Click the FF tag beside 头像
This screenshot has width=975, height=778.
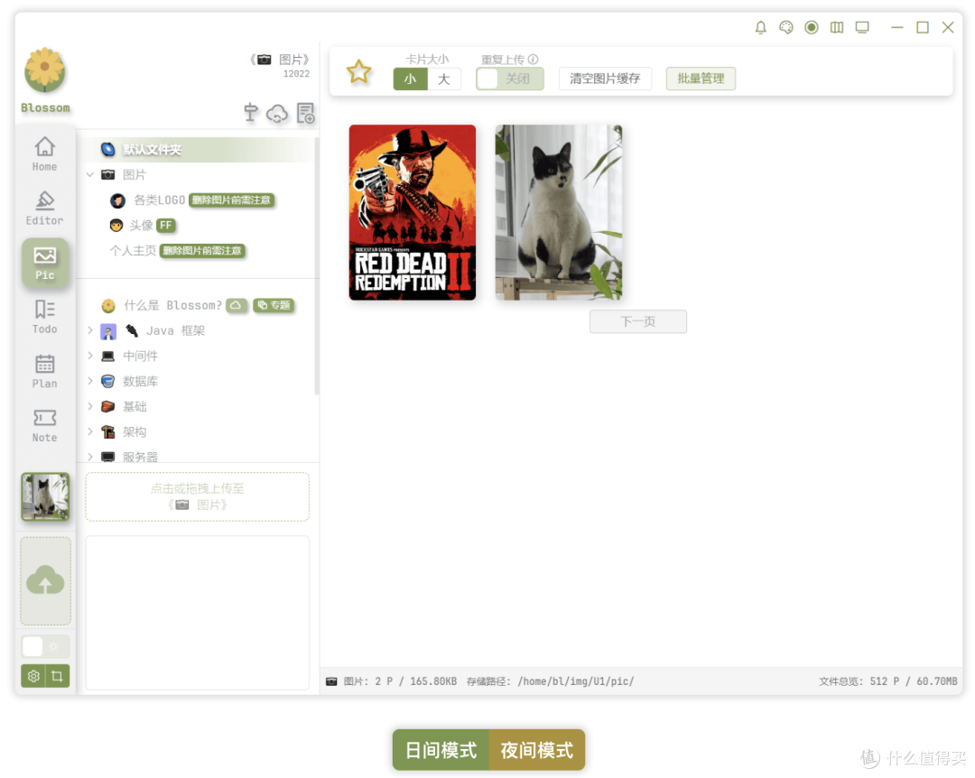coord(165,225)
